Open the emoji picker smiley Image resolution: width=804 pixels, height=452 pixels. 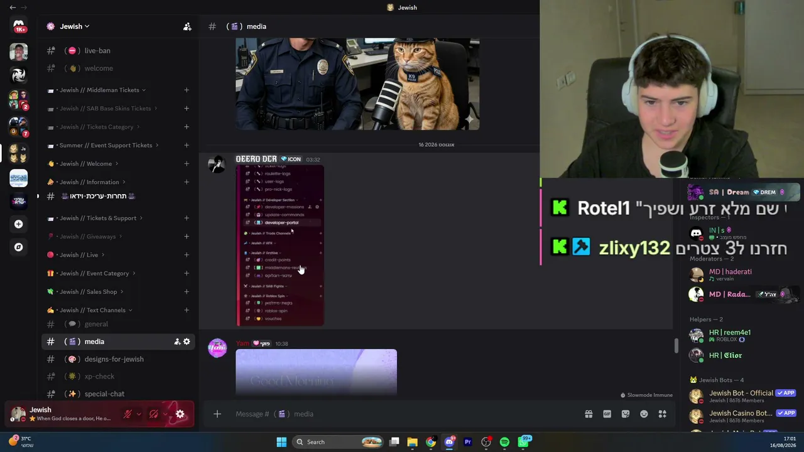[644, 414]
